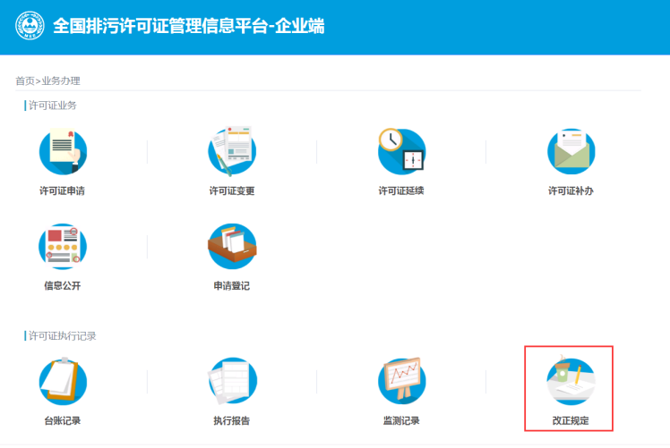
Task: Open 台账记录 via its text label
Action: 63,420
